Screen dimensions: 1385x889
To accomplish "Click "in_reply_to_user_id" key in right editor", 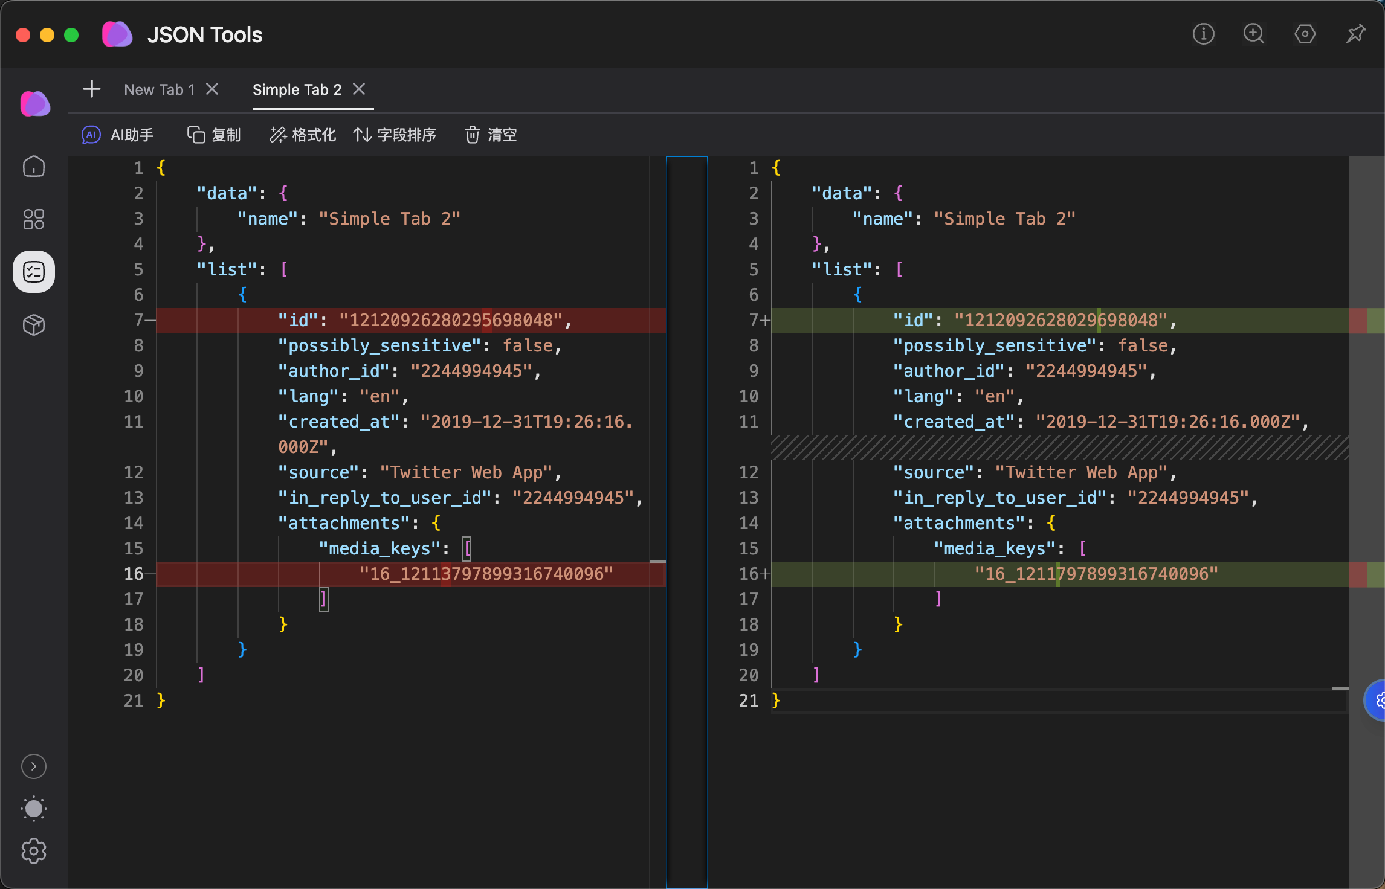I will [x=999, y=498].
